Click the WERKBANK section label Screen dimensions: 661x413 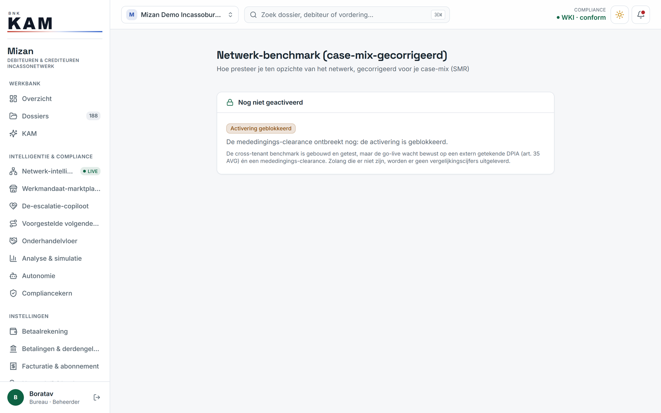pos(25,84)
